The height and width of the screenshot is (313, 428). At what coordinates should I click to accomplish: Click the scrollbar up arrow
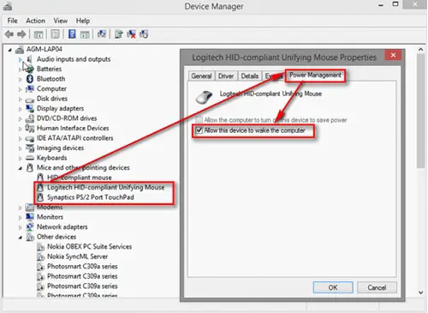(421, 50)
